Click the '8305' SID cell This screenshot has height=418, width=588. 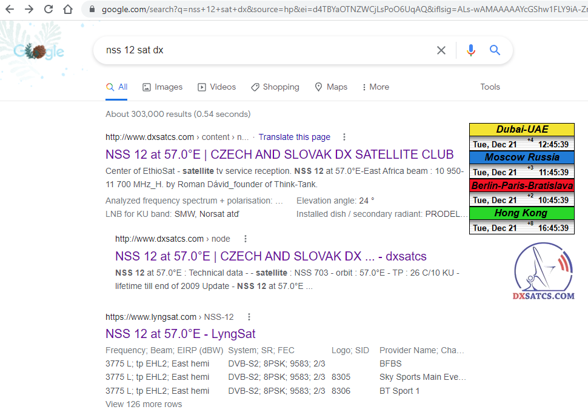(x=341, y=377)
